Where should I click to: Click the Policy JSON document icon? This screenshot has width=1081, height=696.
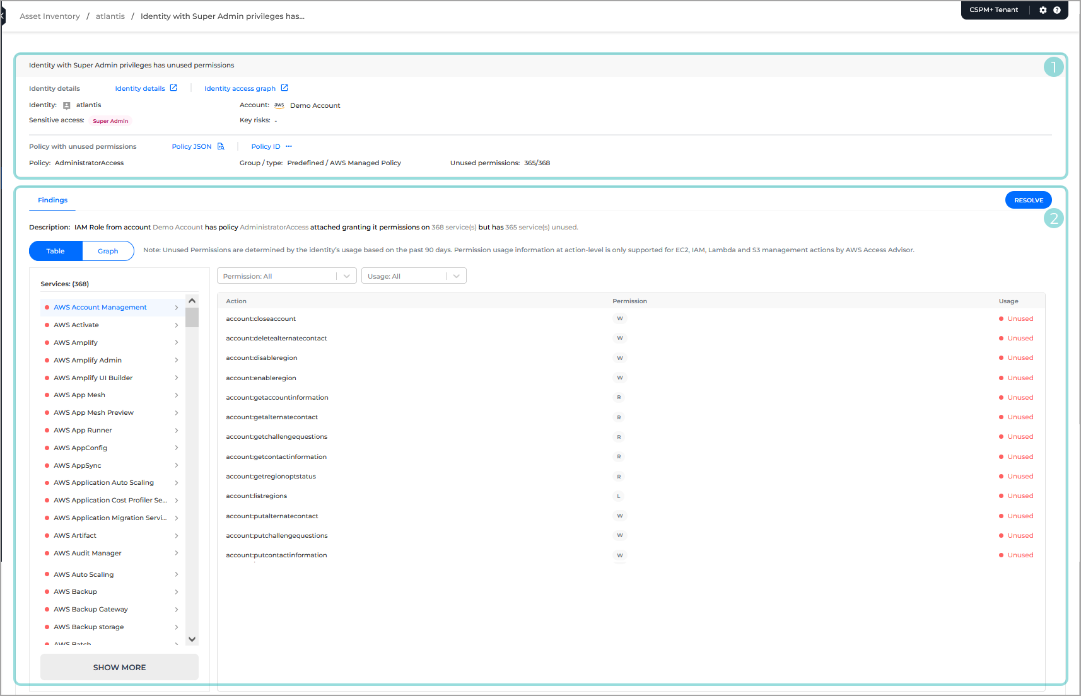click(219, 146)
